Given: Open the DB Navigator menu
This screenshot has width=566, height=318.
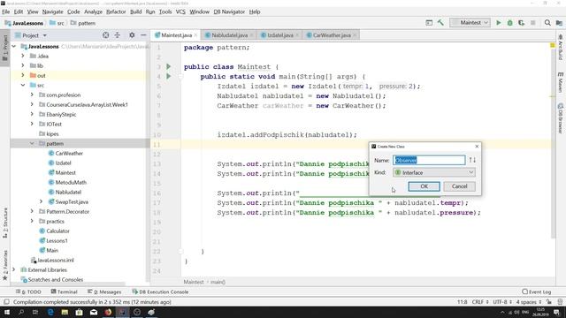Looking at the screenshot, I should coord(229,11).
